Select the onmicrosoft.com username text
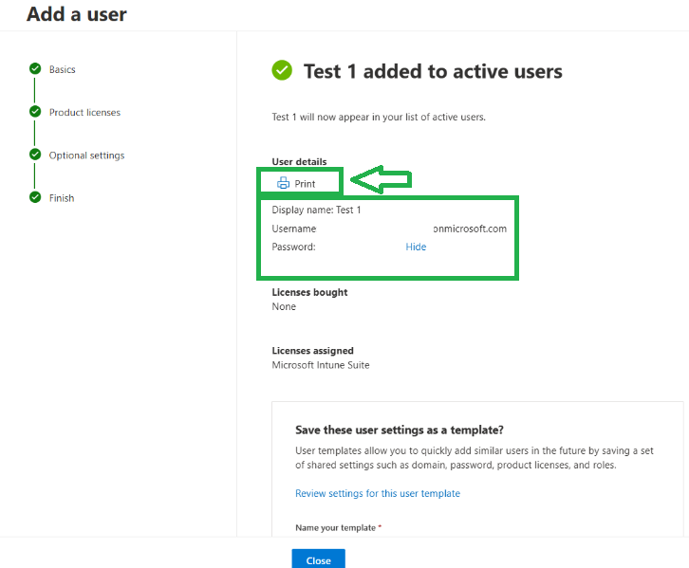The width and height of the screenshot is (689, 568). pyautogui.click(x=470, y=229)
